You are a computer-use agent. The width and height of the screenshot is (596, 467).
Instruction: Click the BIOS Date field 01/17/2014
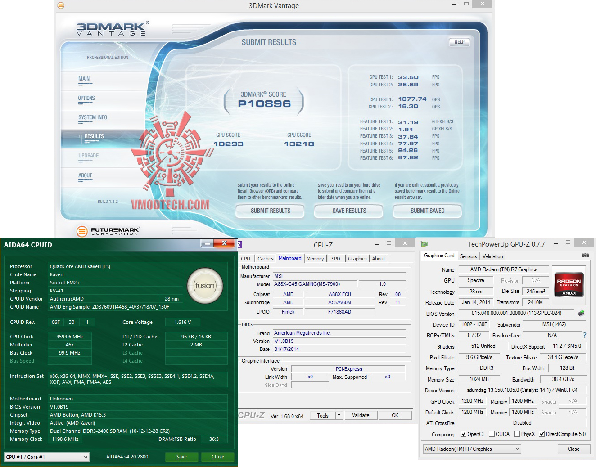click(x=339, y=349)
